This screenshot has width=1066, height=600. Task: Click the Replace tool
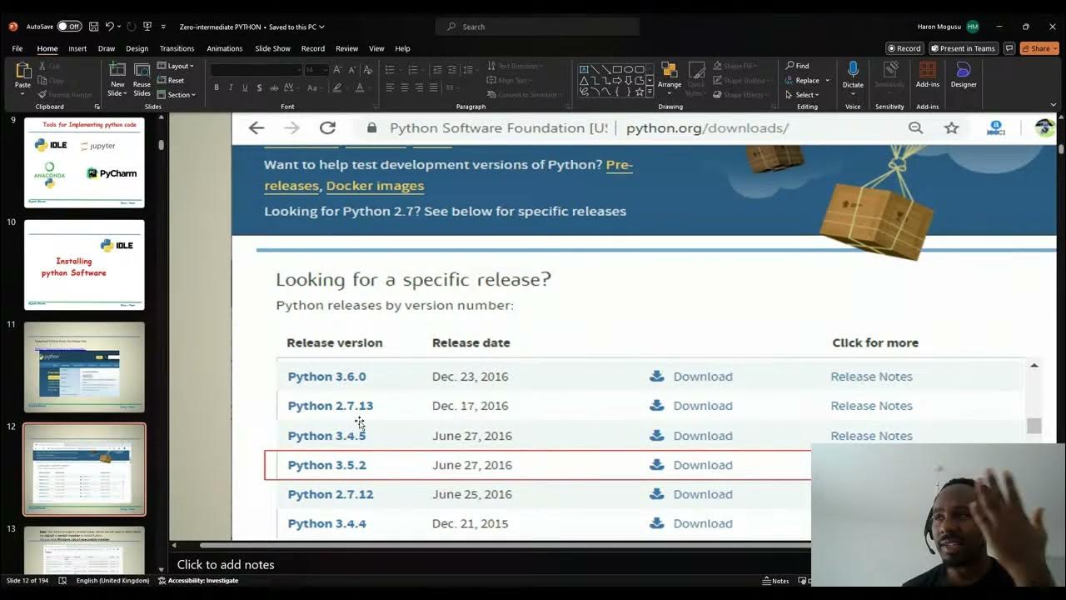(807, 80)
